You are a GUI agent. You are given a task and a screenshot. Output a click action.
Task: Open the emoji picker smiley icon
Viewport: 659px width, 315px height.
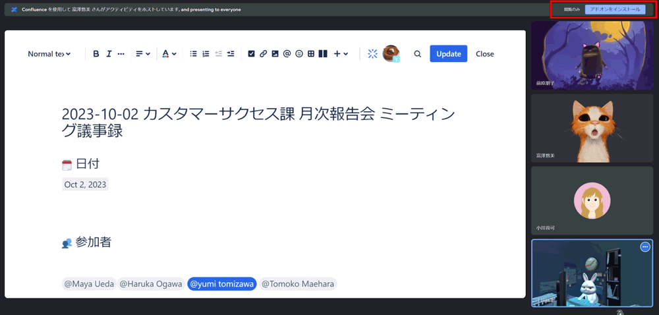coord(299,54)
